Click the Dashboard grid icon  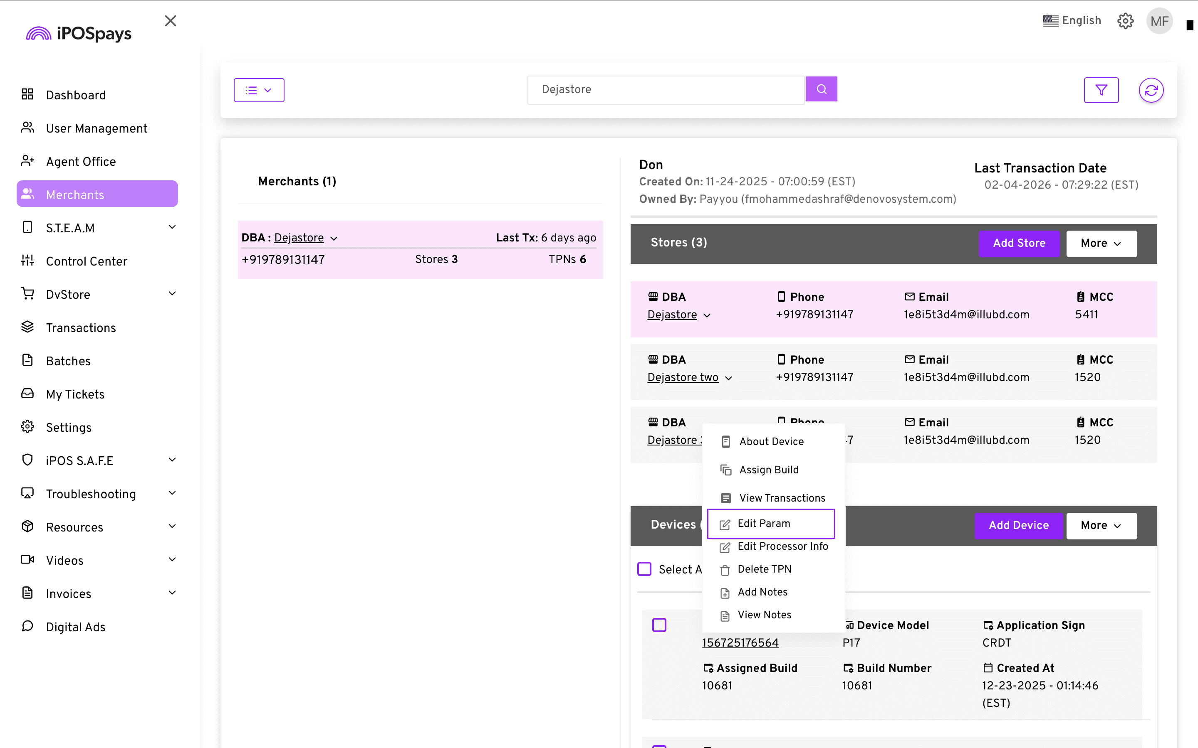pos(28,94)
